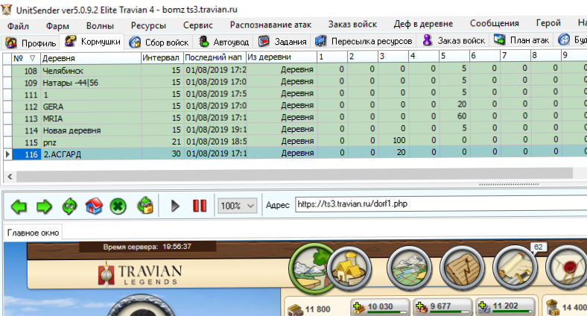
Task: Open the Ресурсы menu
Action: pos(148,25)
